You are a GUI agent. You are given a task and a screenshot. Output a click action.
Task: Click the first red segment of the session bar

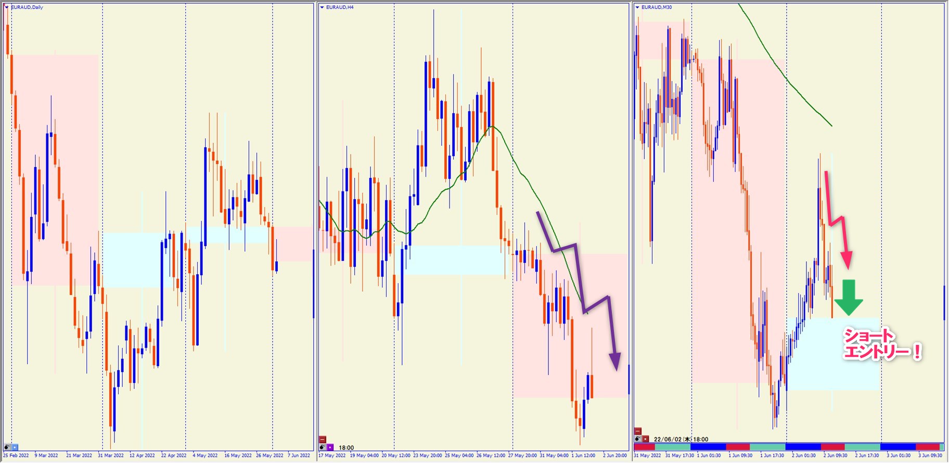coord(644,447)
